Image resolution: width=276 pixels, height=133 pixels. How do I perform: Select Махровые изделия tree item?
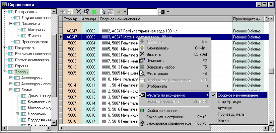click(x=40, y=108)
